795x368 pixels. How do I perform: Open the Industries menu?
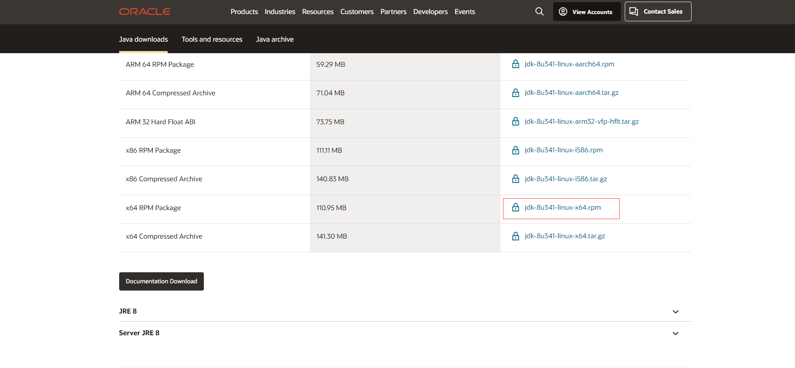click(280, 12)
